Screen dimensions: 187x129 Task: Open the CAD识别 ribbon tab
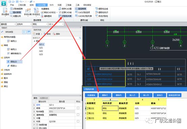[42, 5]
